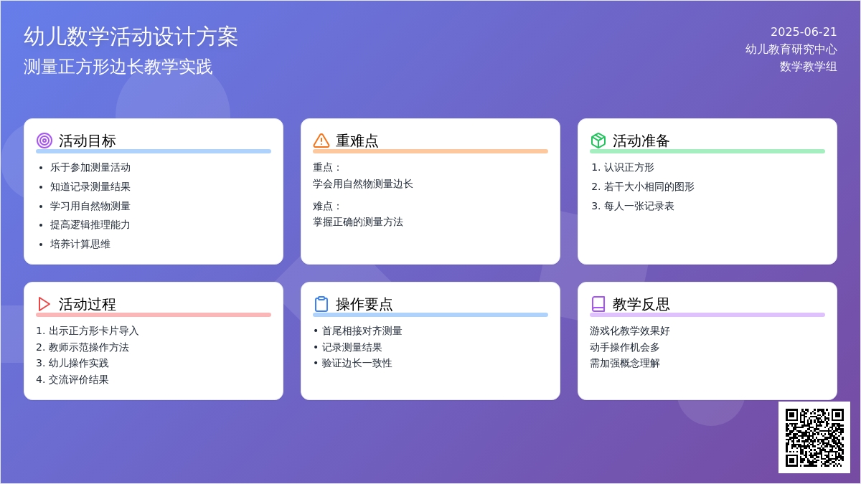
Task: Click the line 掌握正确的测量方法
Action: (358, 222)
